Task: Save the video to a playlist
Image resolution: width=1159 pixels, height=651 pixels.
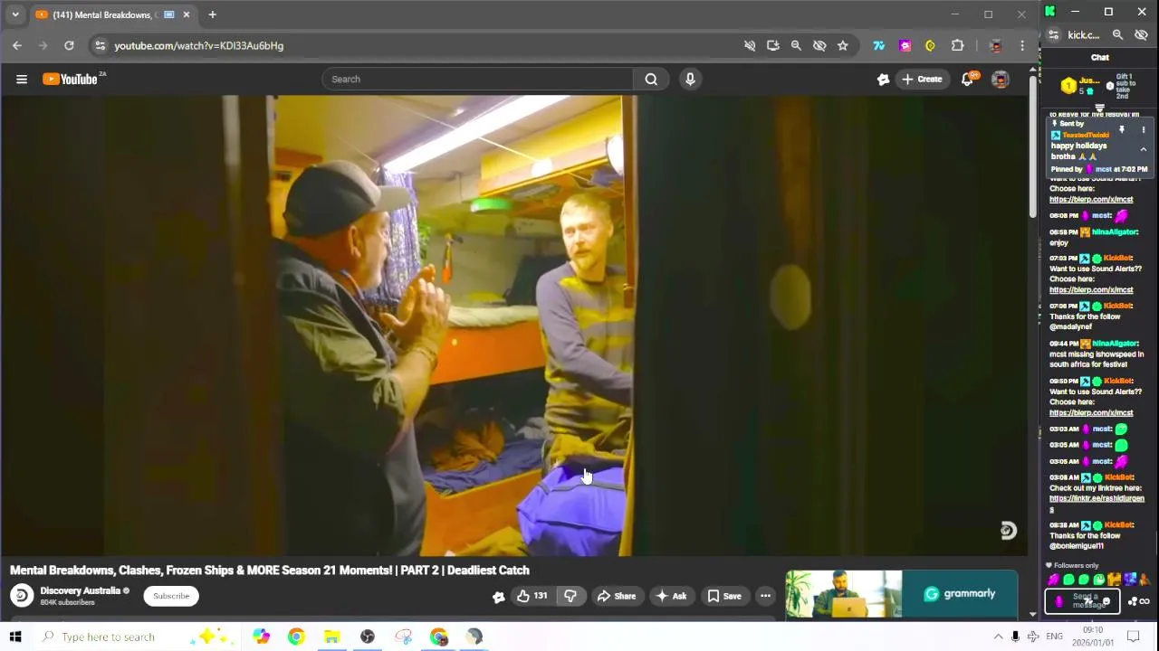Action: (x=724, y=596)
